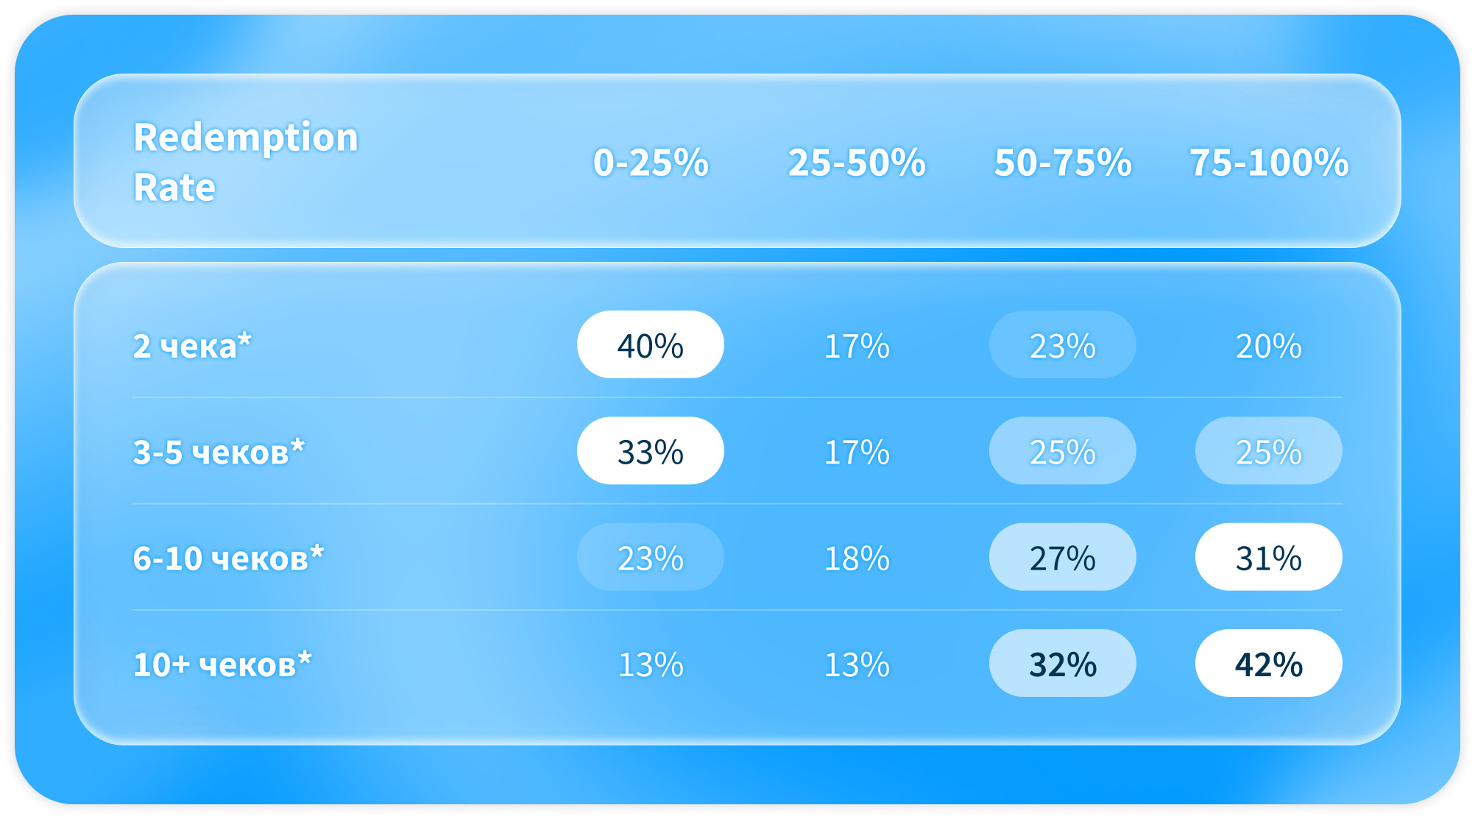Click the 20% value in 2 чека row
The image size is (1475, 819).
click(1269, 346)
